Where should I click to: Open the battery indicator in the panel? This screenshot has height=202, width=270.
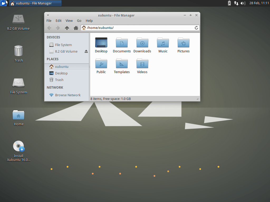[x=229, y=3]
